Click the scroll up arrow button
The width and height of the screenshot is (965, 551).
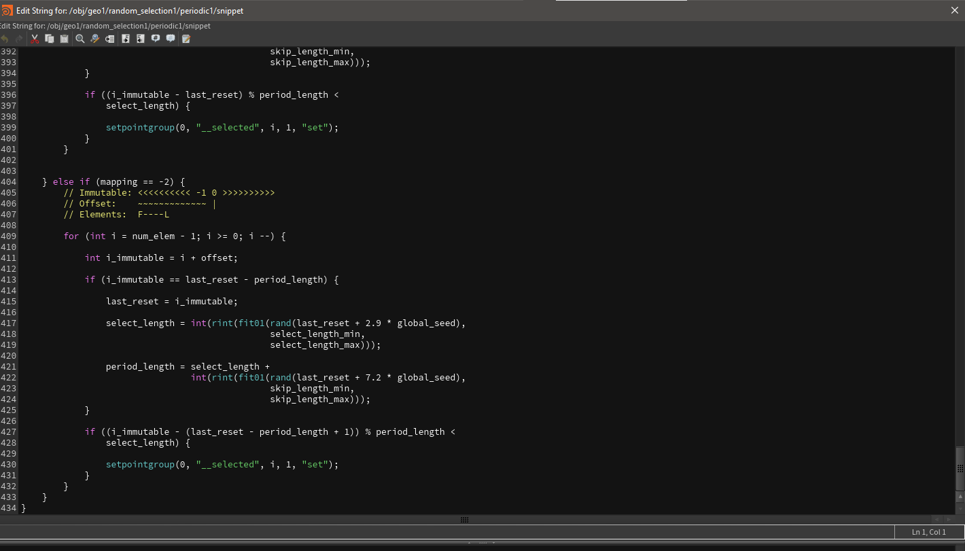tap(960, 497)
